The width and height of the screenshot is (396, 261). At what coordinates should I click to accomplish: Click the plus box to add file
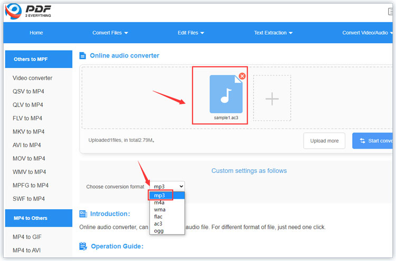272,99
